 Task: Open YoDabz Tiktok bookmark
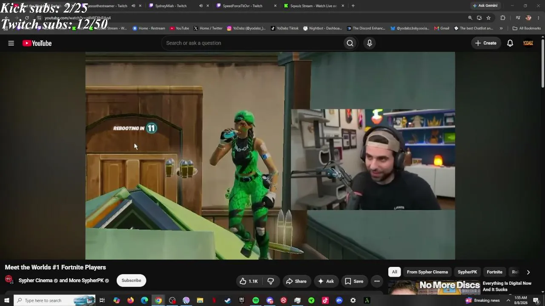(285, 28)
